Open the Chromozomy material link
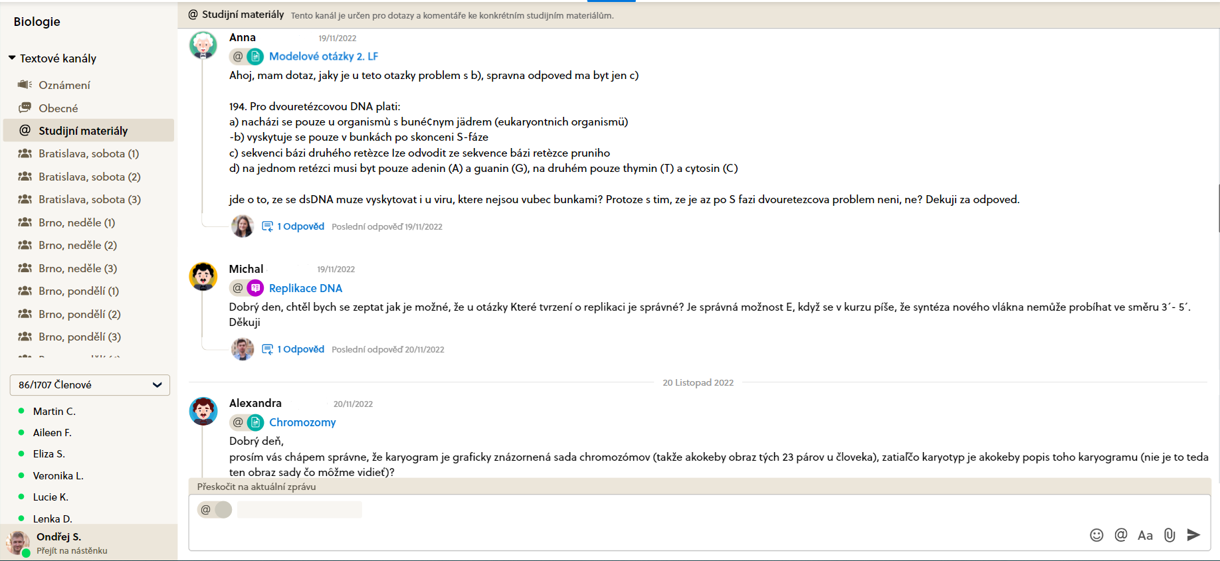1220x561 pixels. (302, 422)
